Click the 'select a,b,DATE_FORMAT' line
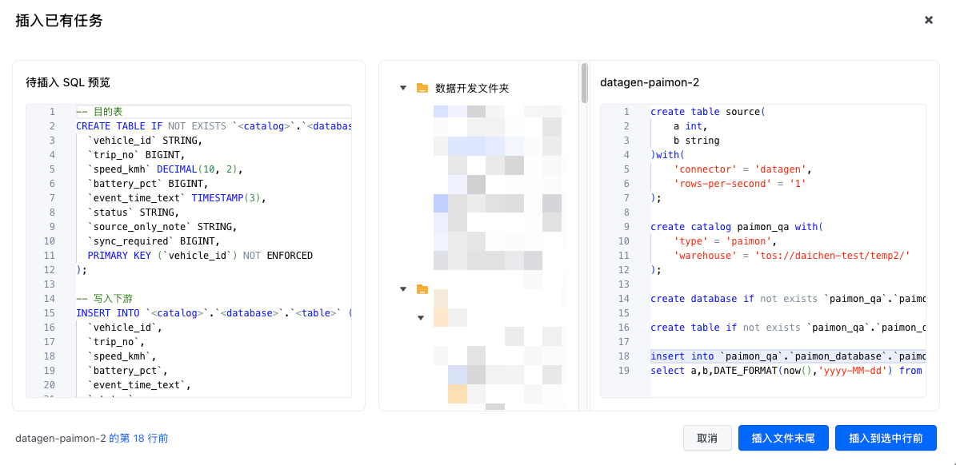Viewport: 956px width, 465px height. [788, 371]
